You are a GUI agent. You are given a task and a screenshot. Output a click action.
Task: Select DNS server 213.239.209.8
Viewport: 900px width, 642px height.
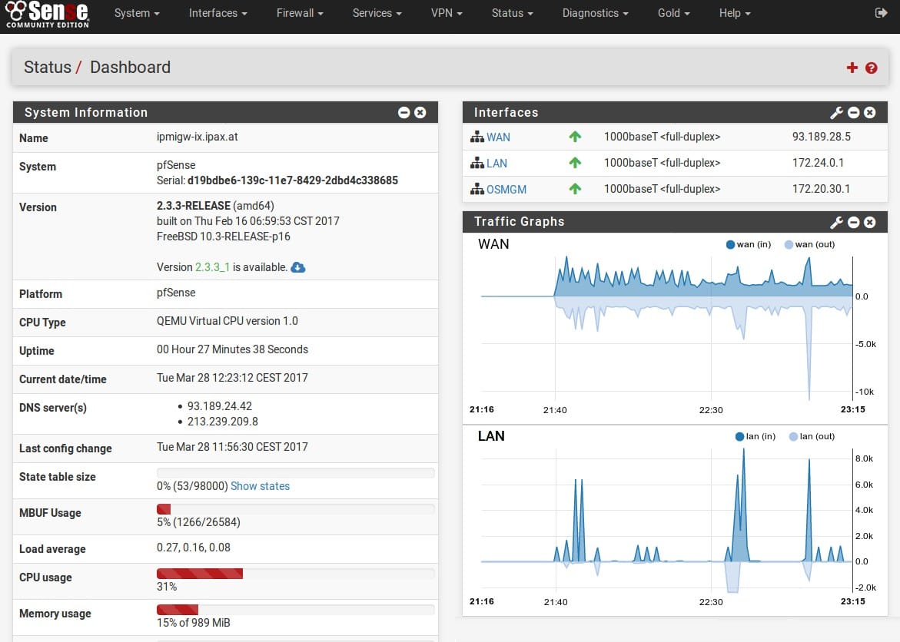pyautogui.click(x=223, y=422)
